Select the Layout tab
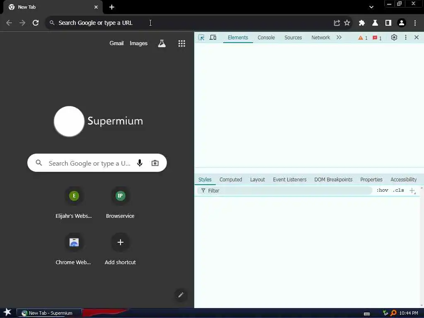Image resolution: width=424 pixels, height=318 pixels. pyautogui.click(x=258, y=180)
